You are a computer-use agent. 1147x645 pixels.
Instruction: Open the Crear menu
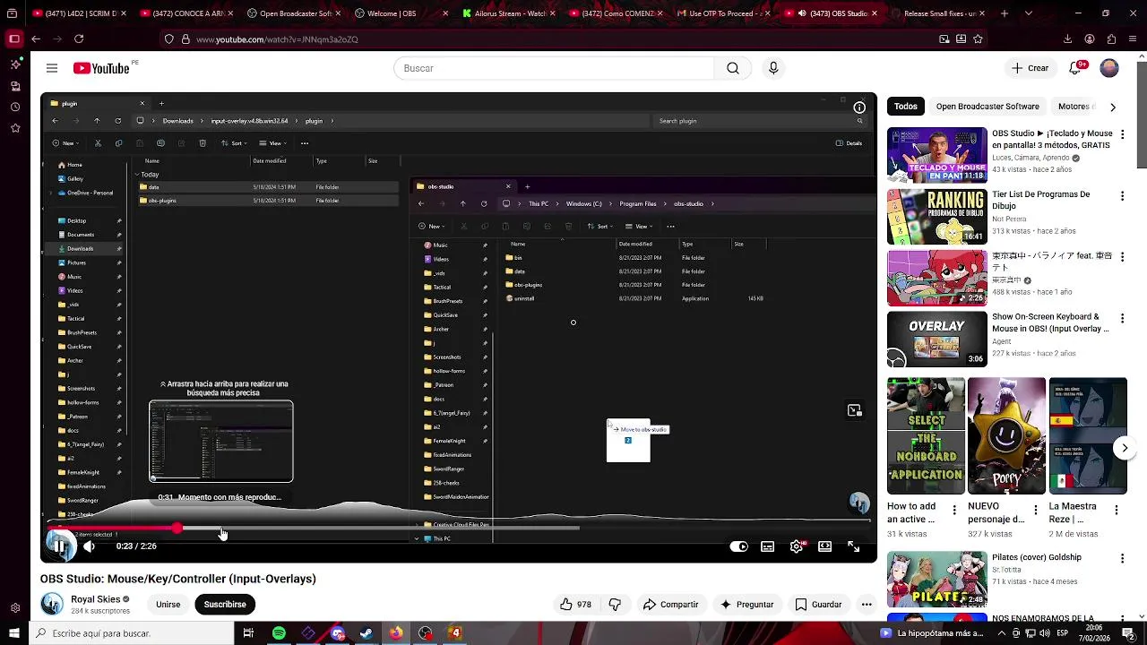(x=1030, y=68)
